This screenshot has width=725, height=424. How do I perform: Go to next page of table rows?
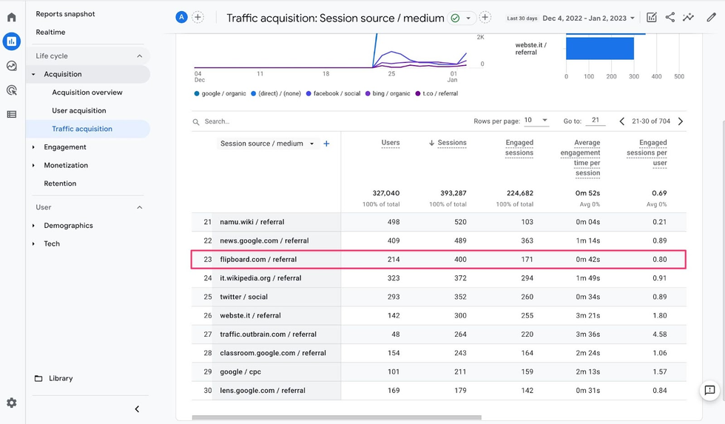[681, 121]
